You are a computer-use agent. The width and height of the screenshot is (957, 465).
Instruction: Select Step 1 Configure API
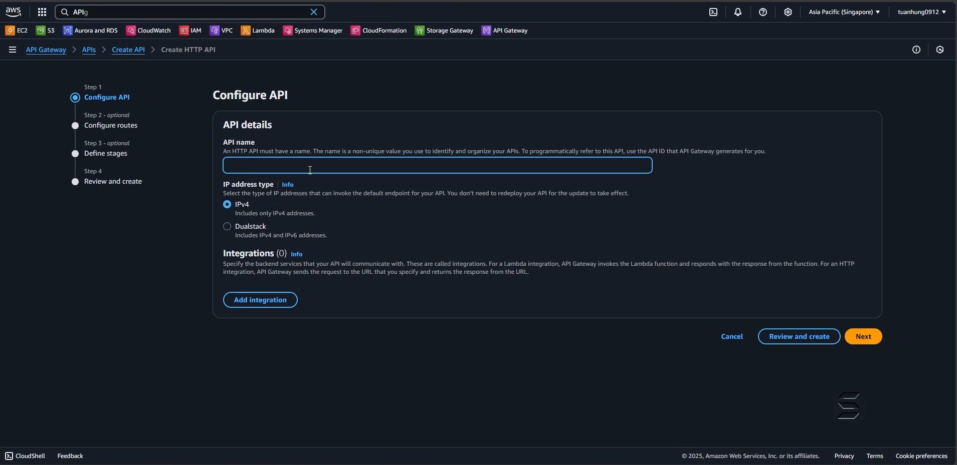[107, 97]
